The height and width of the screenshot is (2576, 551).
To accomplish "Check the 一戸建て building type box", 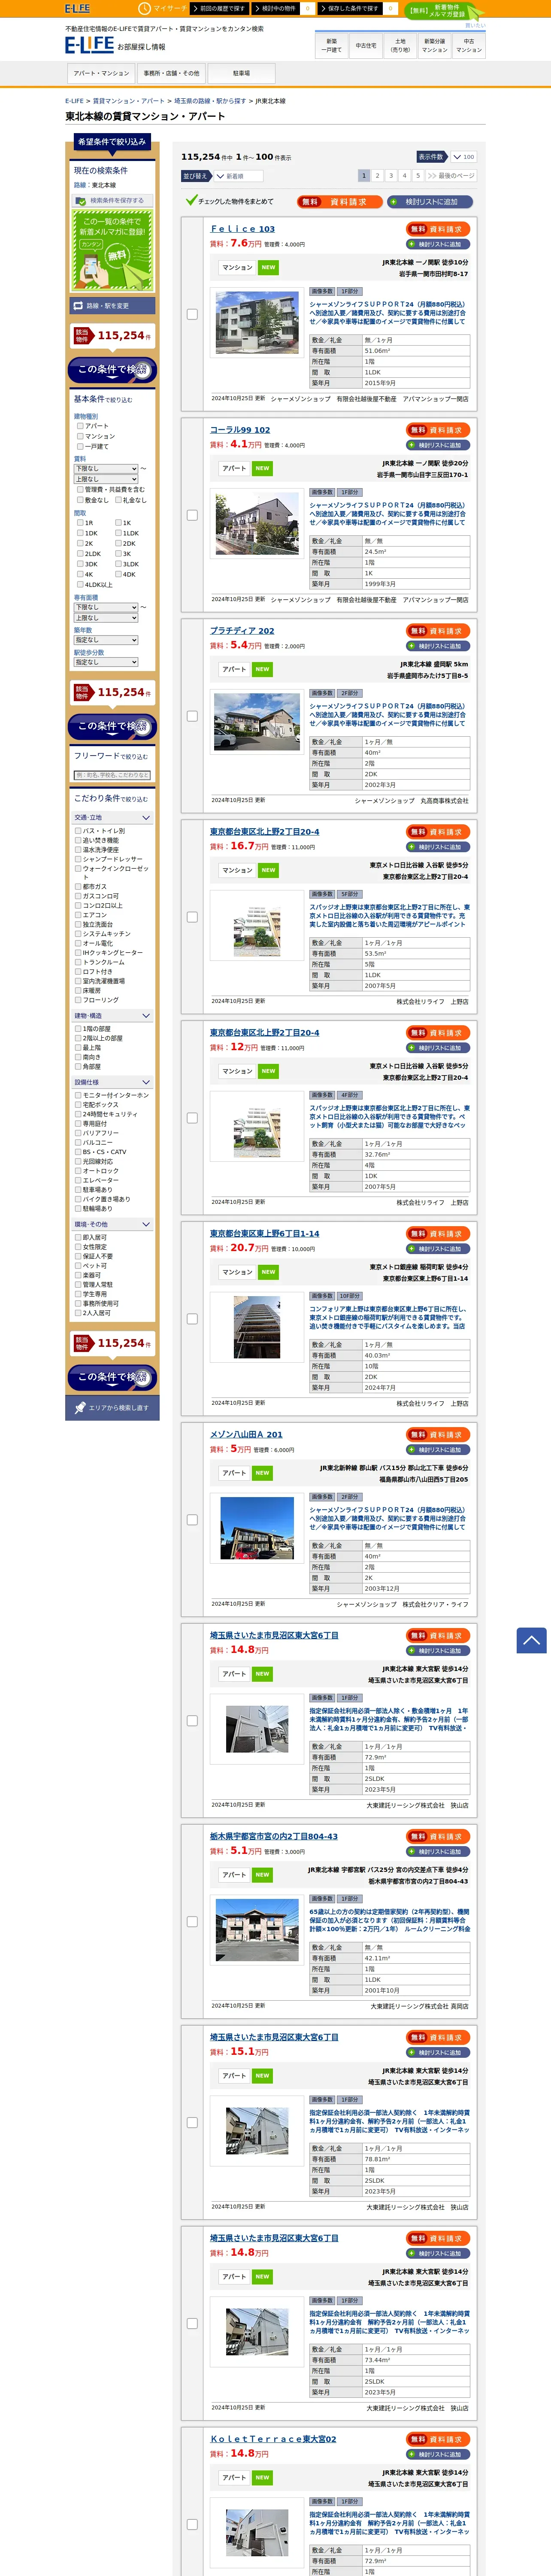I will pyautogui.click(x=80, y=446).
